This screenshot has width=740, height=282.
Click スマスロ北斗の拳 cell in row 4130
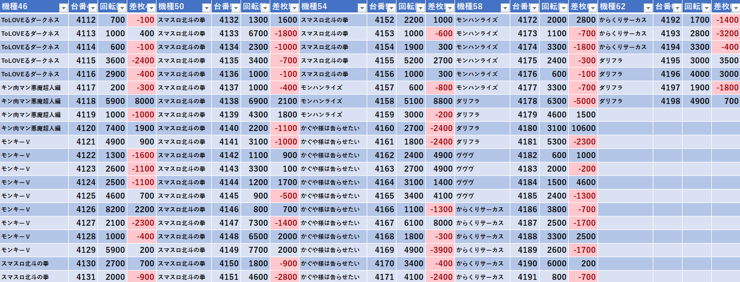point(34,264)
